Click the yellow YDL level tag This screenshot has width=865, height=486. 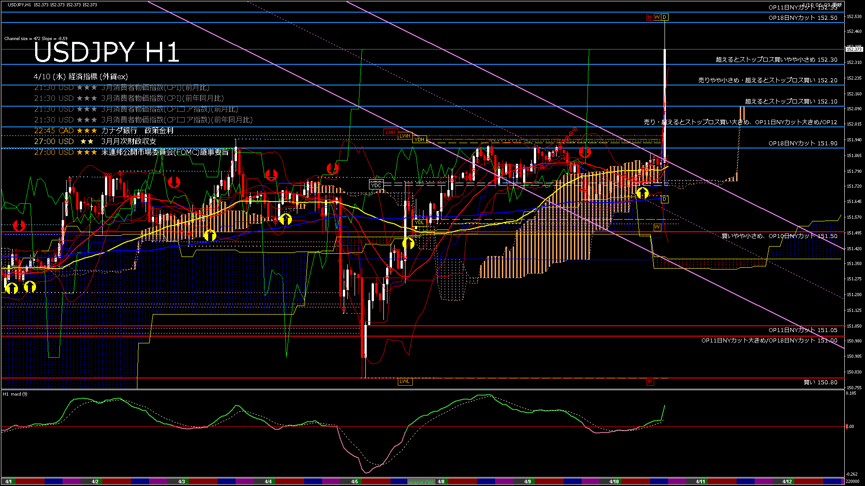click(419, 222)
